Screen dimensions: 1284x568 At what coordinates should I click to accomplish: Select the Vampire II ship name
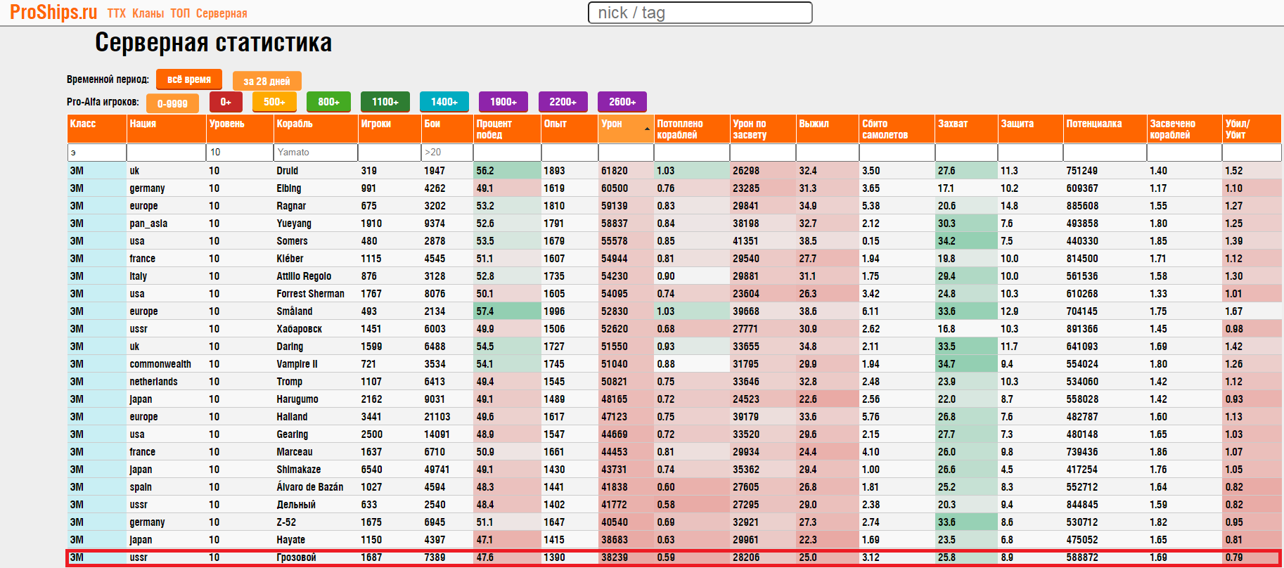[297, 364]
